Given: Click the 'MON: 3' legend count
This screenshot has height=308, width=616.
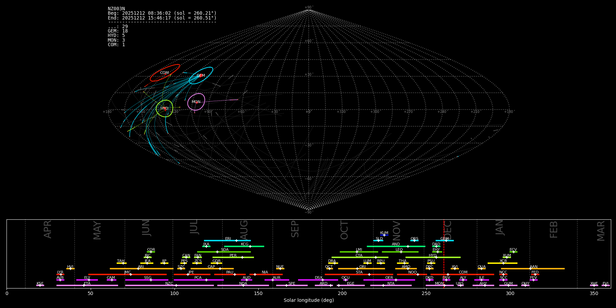Looking at the screenshot, I should [116, 40].
